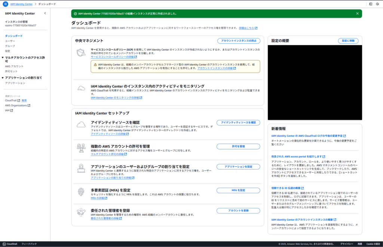Click the cloud icon beside アイデンティティソースを確認
The height and width of the screenshot is (247, 383).
pyautogui.click(x=81, y=125)
